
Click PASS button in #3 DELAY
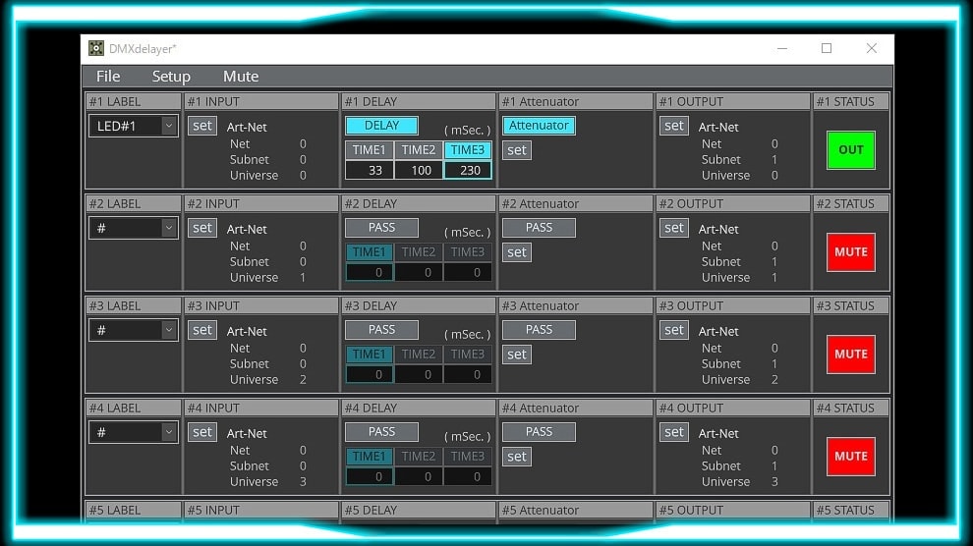381,330
